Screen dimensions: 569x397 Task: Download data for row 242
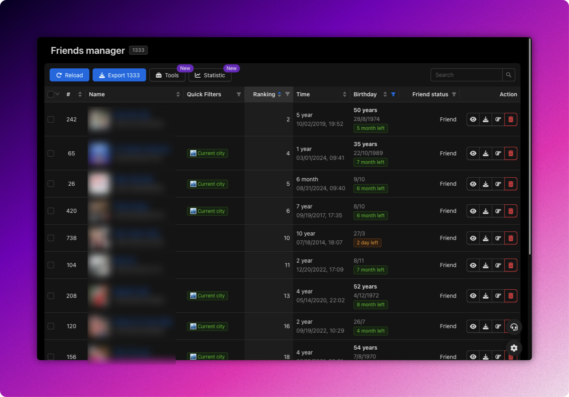coord(486,119)
